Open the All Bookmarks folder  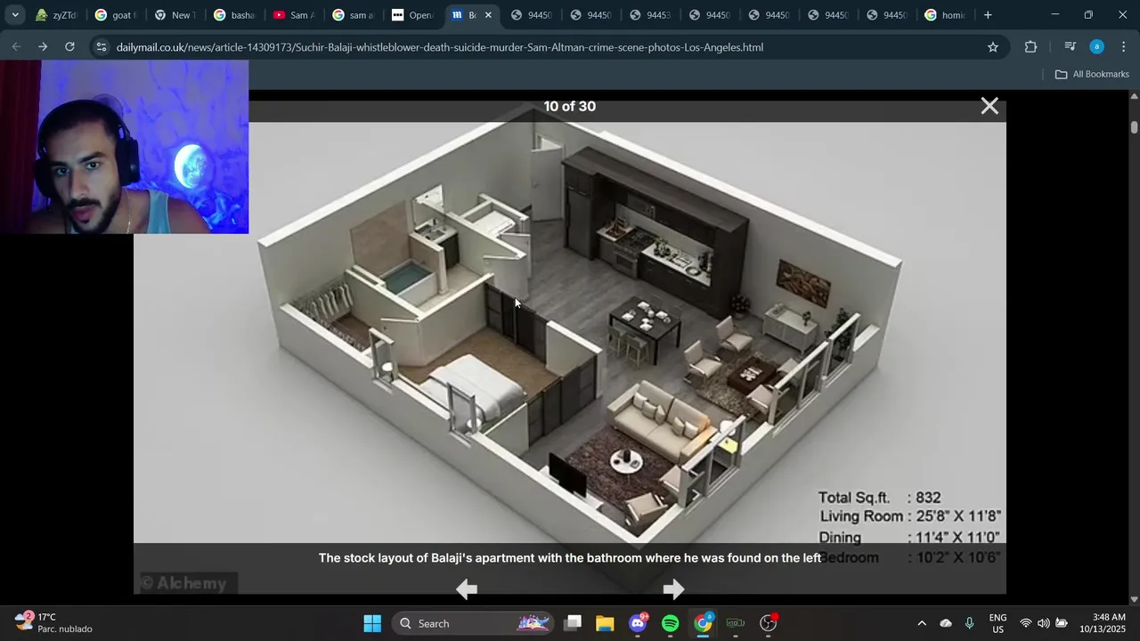tap(1092, 74)
